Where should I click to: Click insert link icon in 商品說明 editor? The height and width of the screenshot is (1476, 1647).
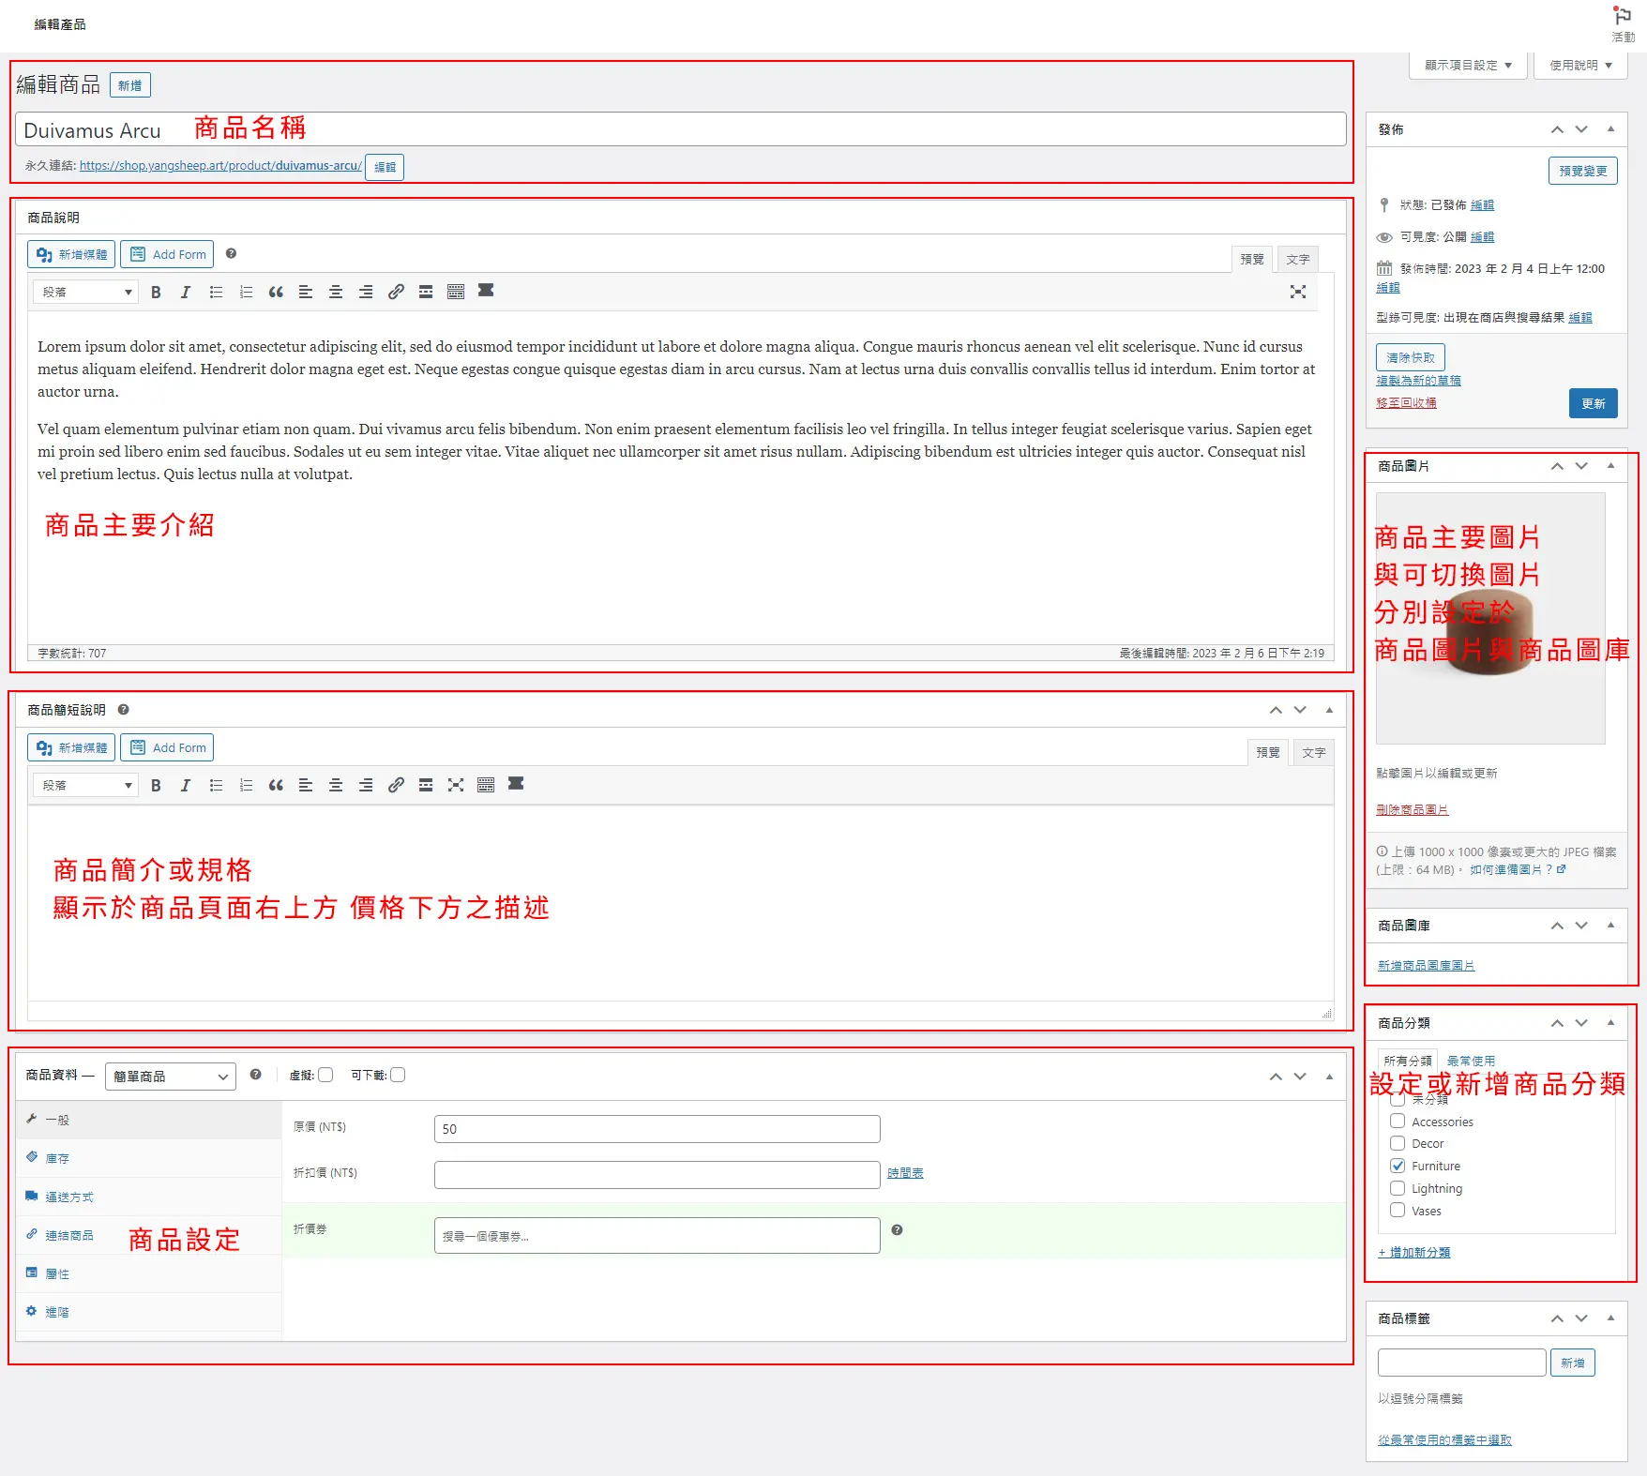[396, 292]
